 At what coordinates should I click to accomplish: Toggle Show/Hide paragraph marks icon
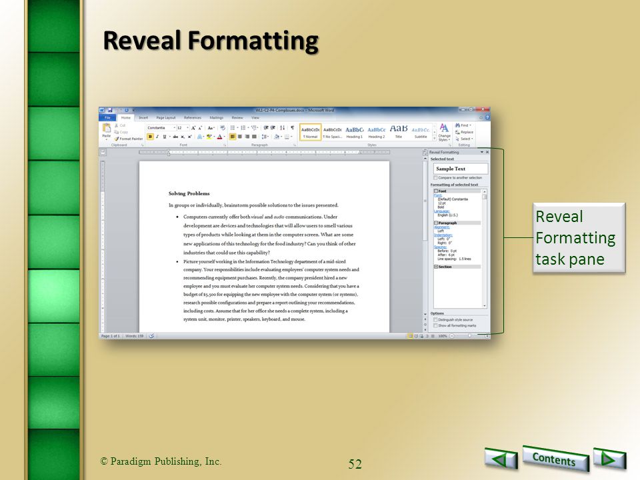click(292, 128)
